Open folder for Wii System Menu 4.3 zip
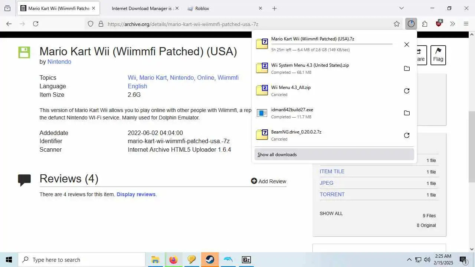The width and height of the screenshot is (475, 267). click(x=407, y=69)
